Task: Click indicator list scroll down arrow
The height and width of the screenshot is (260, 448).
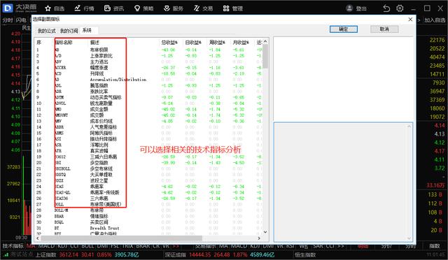Action: tap(265, 232)
